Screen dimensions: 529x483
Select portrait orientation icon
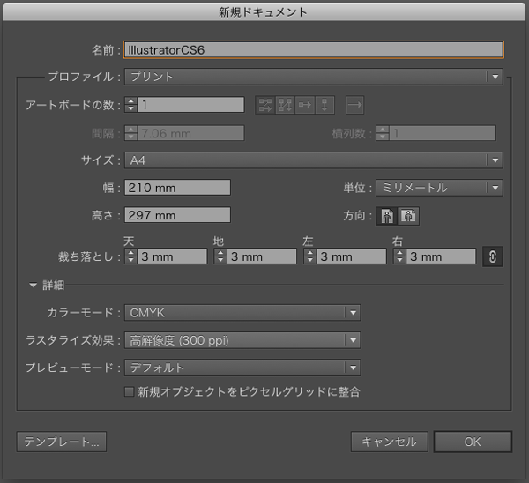(x=387, y=216)
